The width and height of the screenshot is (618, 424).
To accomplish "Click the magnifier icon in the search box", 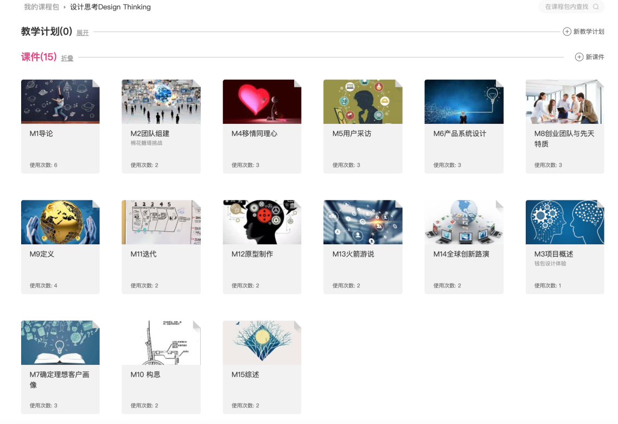I will (x=595, y=7).
